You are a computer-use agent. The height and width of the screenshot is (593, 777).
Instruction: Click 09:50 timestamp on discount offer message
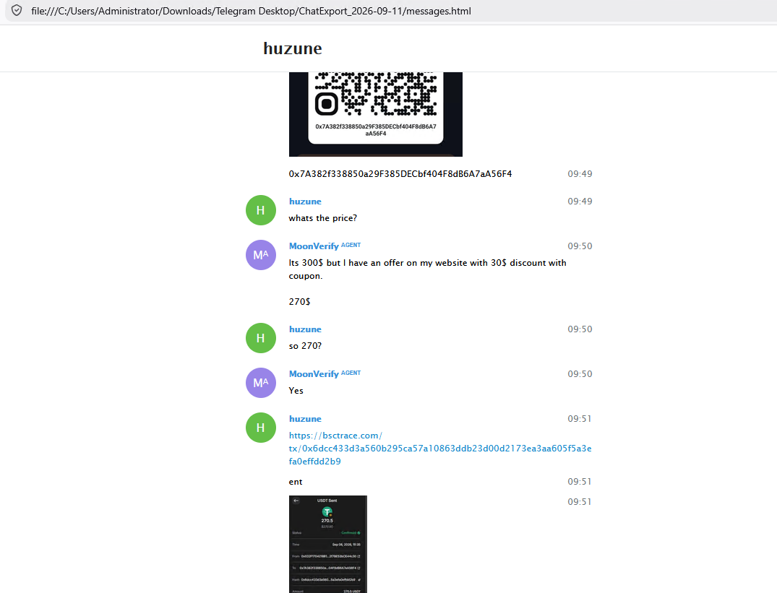580,246
